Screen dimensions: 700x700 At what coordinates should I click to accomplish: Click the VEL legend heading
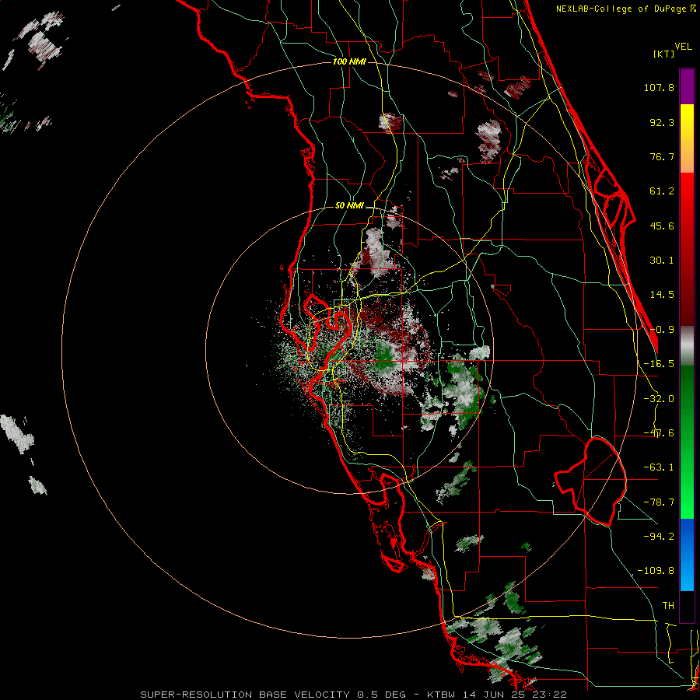[683, 47]
